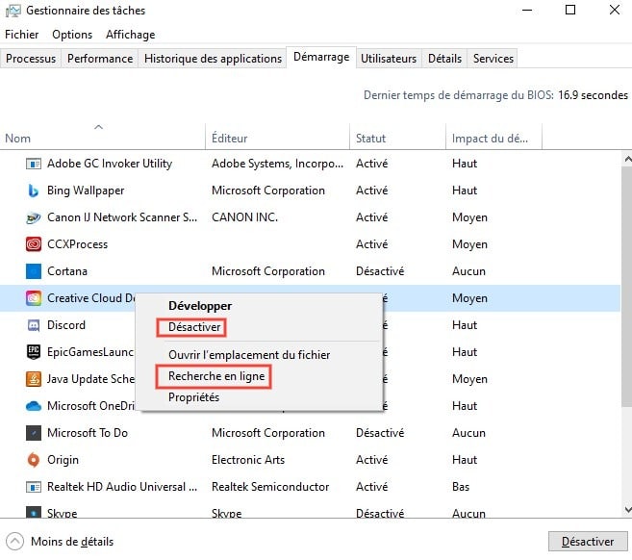This screenshot has width=632, height=560.
Task: Click the Cortana blue icon
Action: click(34, 271)
